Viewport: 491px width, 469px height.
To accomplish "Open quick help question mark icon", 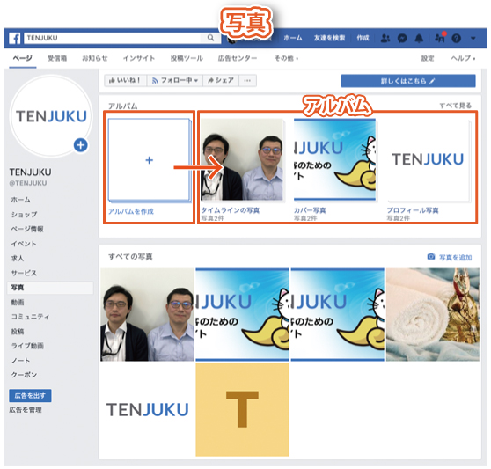I will pyautogui.click(x=456, y=39).
